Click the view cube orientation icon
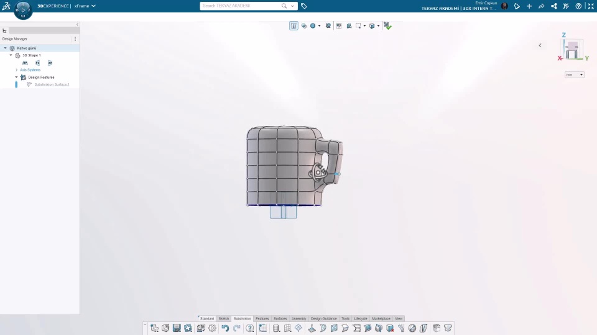Viewport: 597px width, 335px height. [372, 26]
